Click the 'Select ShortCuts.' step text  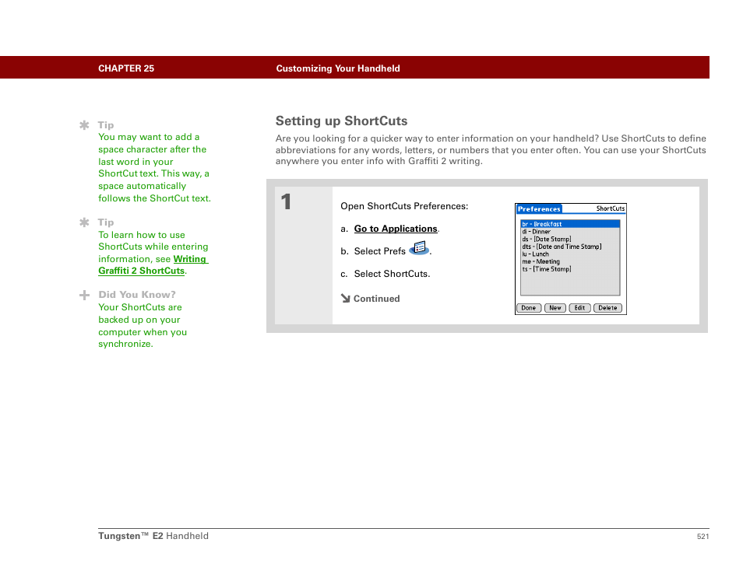(392, 274)
